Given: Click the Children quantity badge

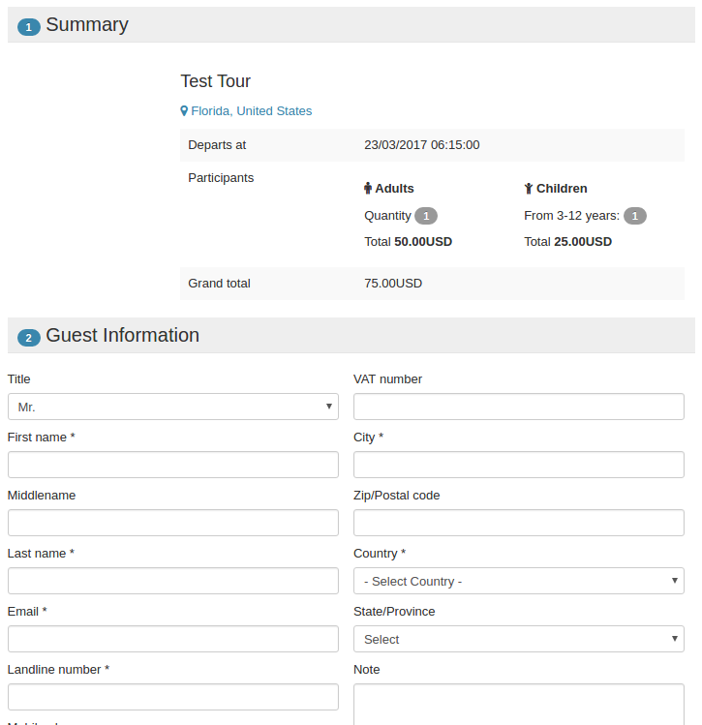Looking at the screenshot, I should click(x=634, y=216).
